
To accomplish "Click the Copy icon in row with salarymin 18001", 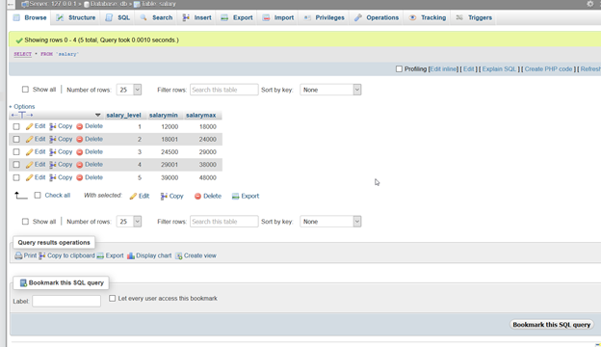I will coord(53,139).
